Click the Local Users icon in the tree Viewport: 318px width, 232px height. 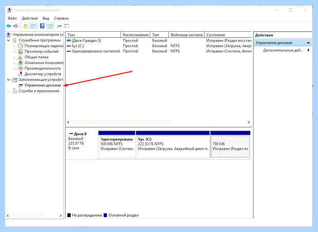(21, 63)
